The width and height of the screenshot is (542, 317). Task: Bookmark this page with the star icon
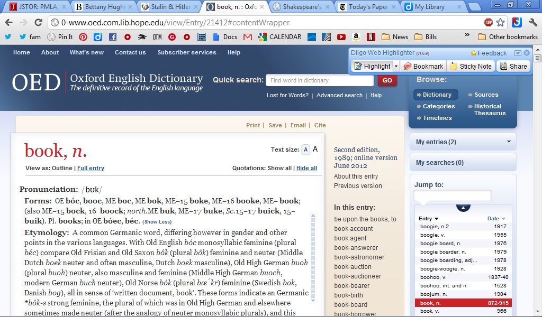click(x=500, y=23)
